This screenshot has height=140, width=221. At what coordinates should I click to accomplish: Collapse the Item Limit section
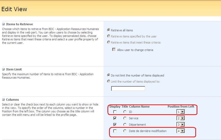[3, 69]
